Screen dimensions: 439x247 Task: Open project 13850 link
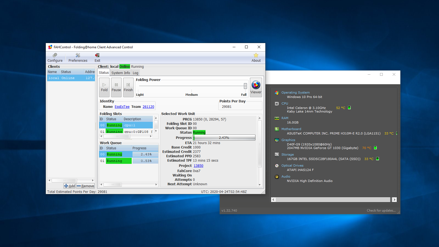click(x=198, y=166)
